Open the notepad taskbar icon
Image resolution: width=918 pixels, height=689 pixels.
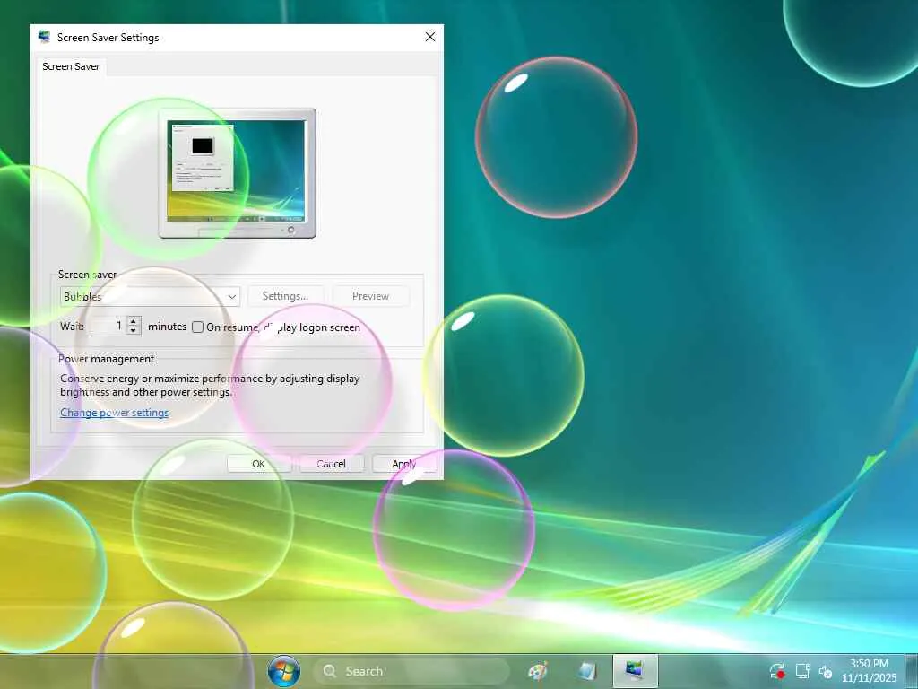tap(586, 671)
